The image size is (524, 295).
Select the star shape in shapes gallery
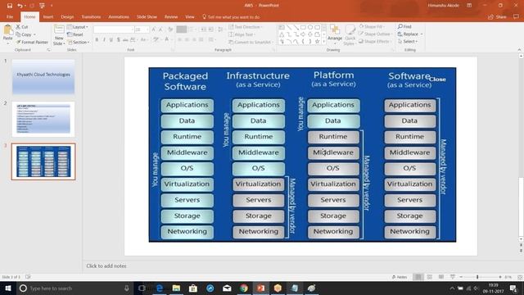coord(317,42)
